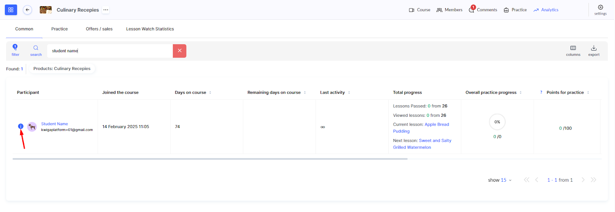
Task: Sort by Last activity column
Action: pos(349,93)
